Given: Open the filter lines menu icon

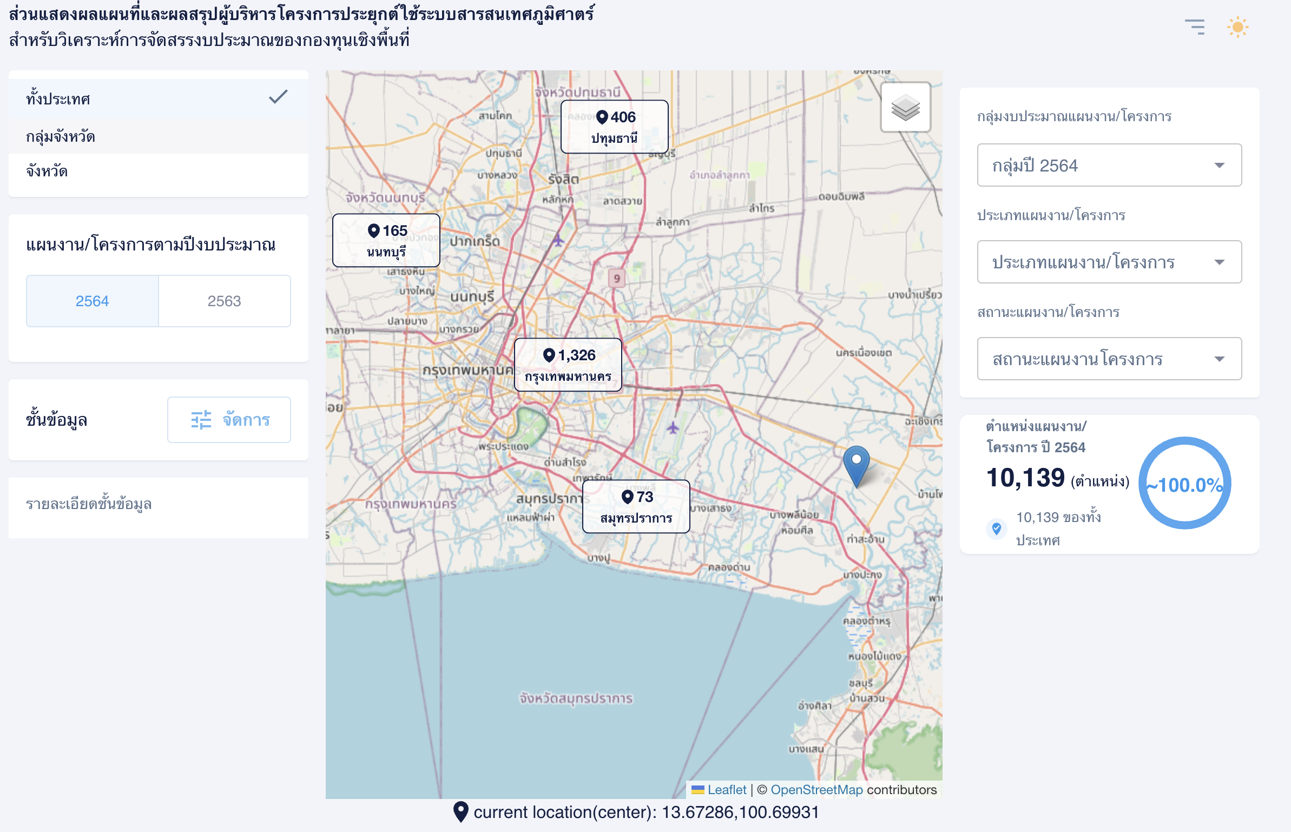Looking at the screenshot, I should click(1195, 27).
